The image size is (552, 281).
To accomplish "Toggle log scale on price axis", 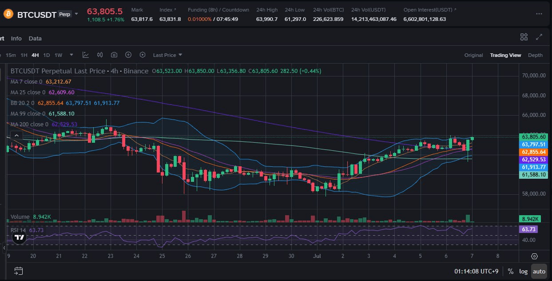I will tap(524, 271).
